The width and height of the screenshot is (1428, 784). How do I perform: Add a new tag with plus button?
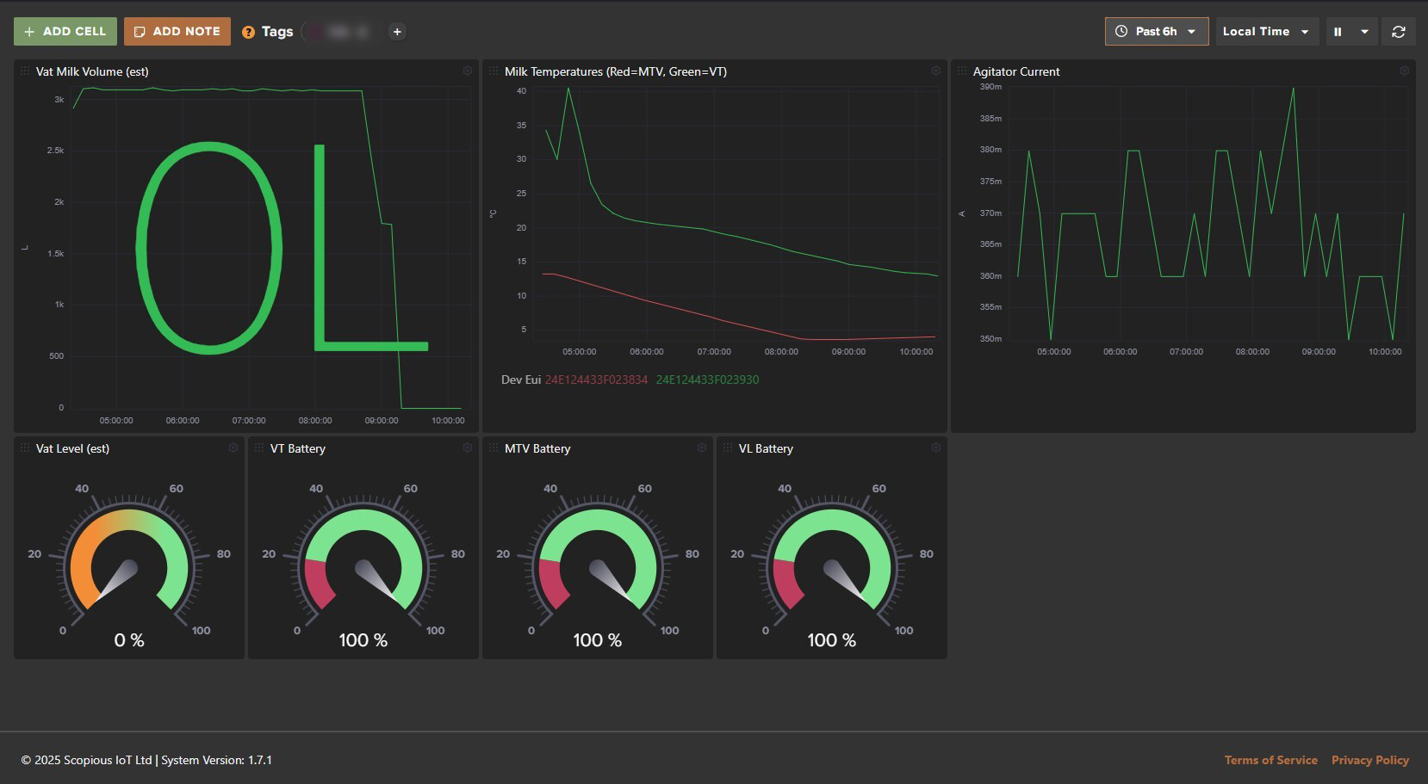coord(397,32)
